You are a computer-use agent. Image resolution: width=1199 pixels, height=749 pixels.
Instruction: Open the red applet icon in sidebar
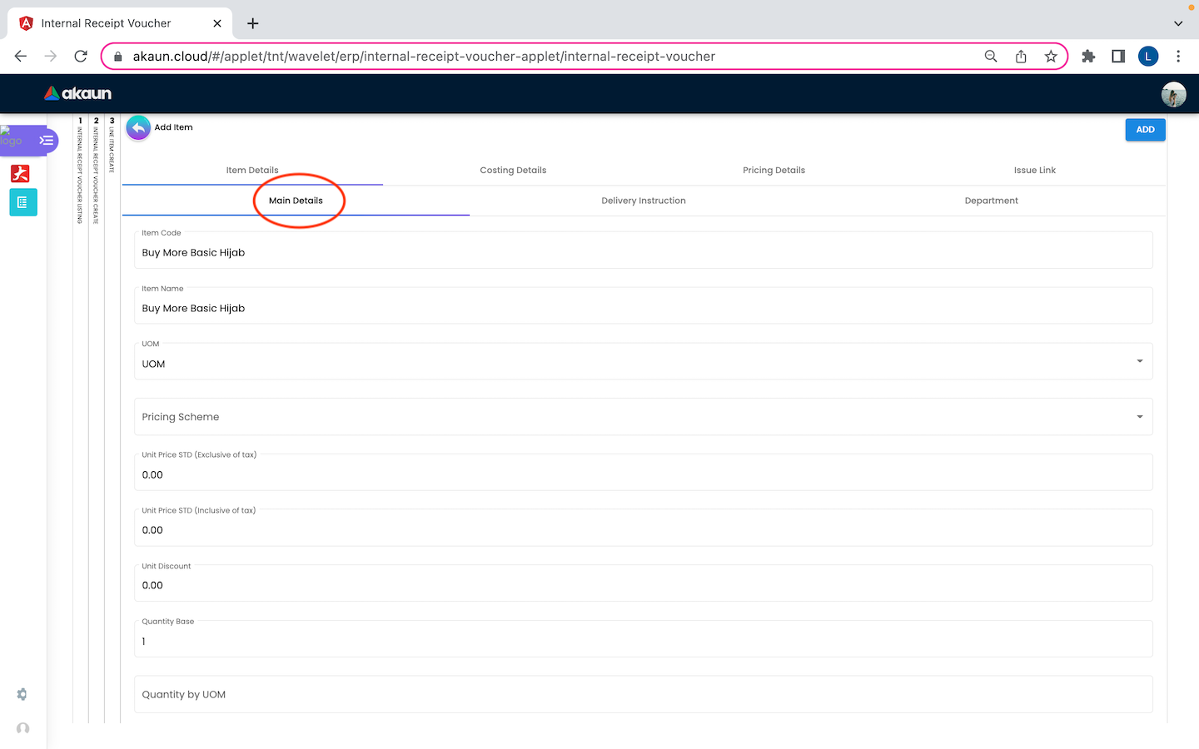[21, 173]
